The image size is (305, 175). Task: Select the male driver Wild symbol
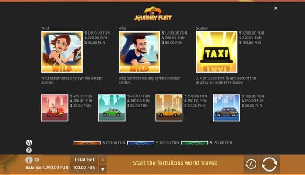139,52
